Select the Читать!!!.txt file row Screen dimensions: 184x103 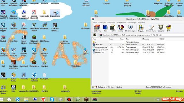point(129,52)
